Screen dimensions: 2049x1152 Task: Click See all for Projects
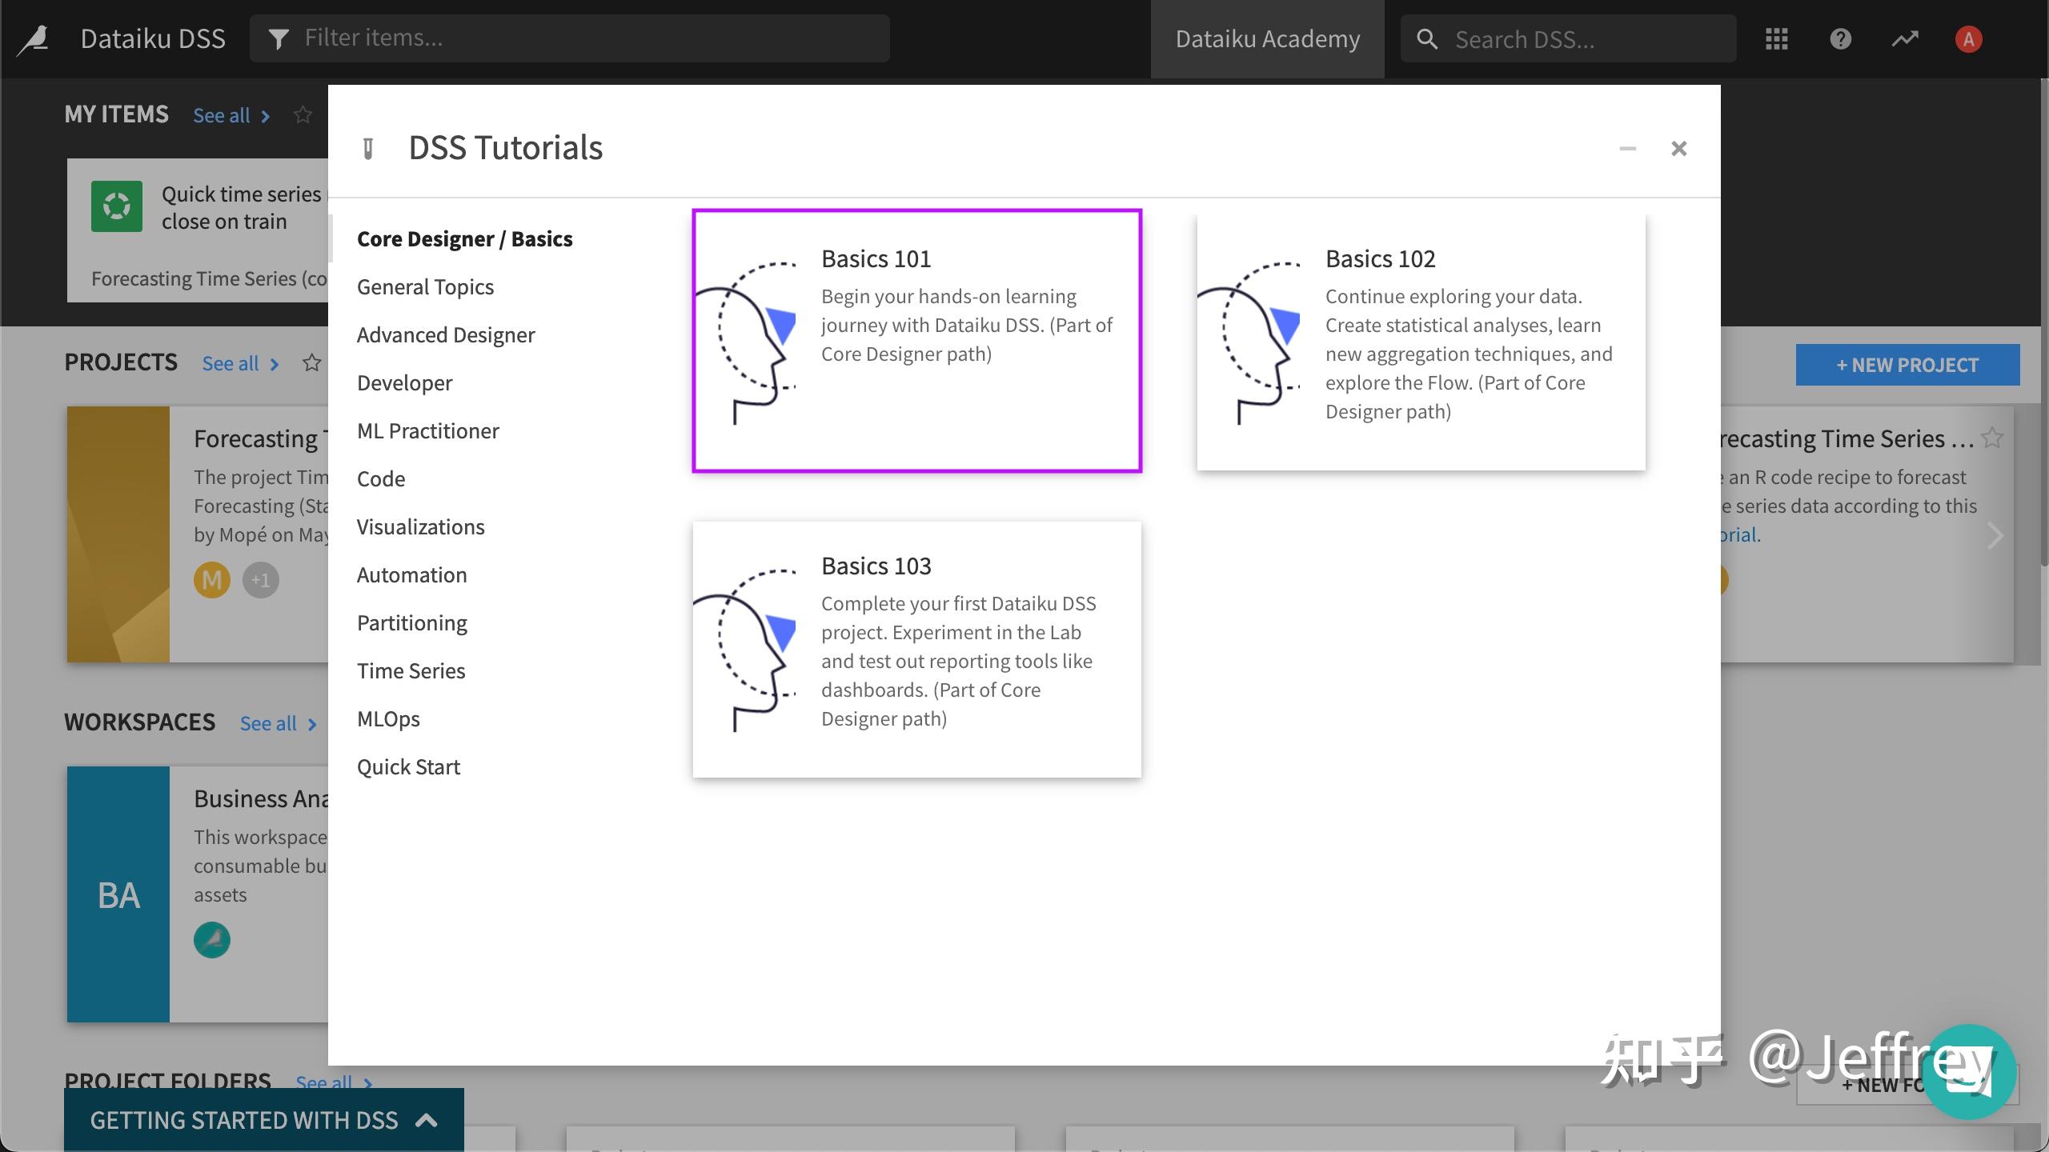click(240, 364)
